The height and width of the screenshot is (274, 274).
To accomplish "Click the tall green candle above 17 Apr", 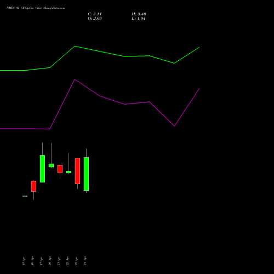I will pos(42,169).
